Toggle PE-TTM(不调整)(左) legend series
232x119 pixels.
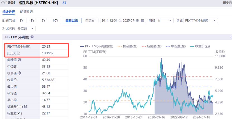click(97, 46)
